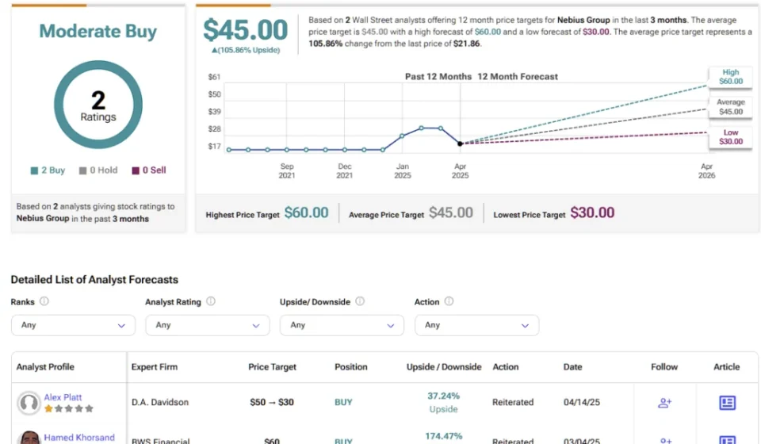Click Alex Platt's avatar picture
The width and height of the screenshot is (761, 444).
[29, 403]
